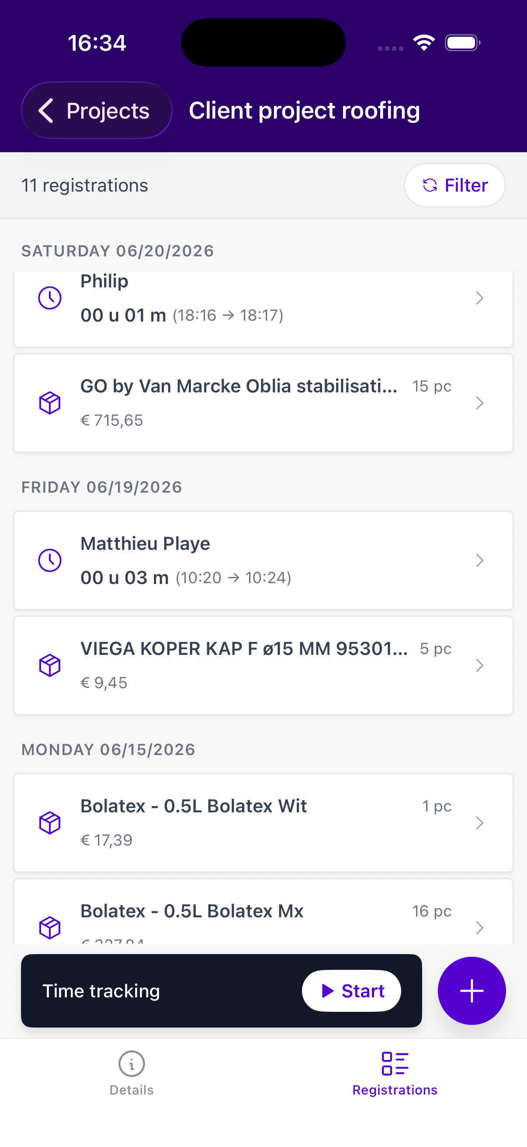
Task: Check the Wi-Fi status icon
Action: tap(424, 43)
